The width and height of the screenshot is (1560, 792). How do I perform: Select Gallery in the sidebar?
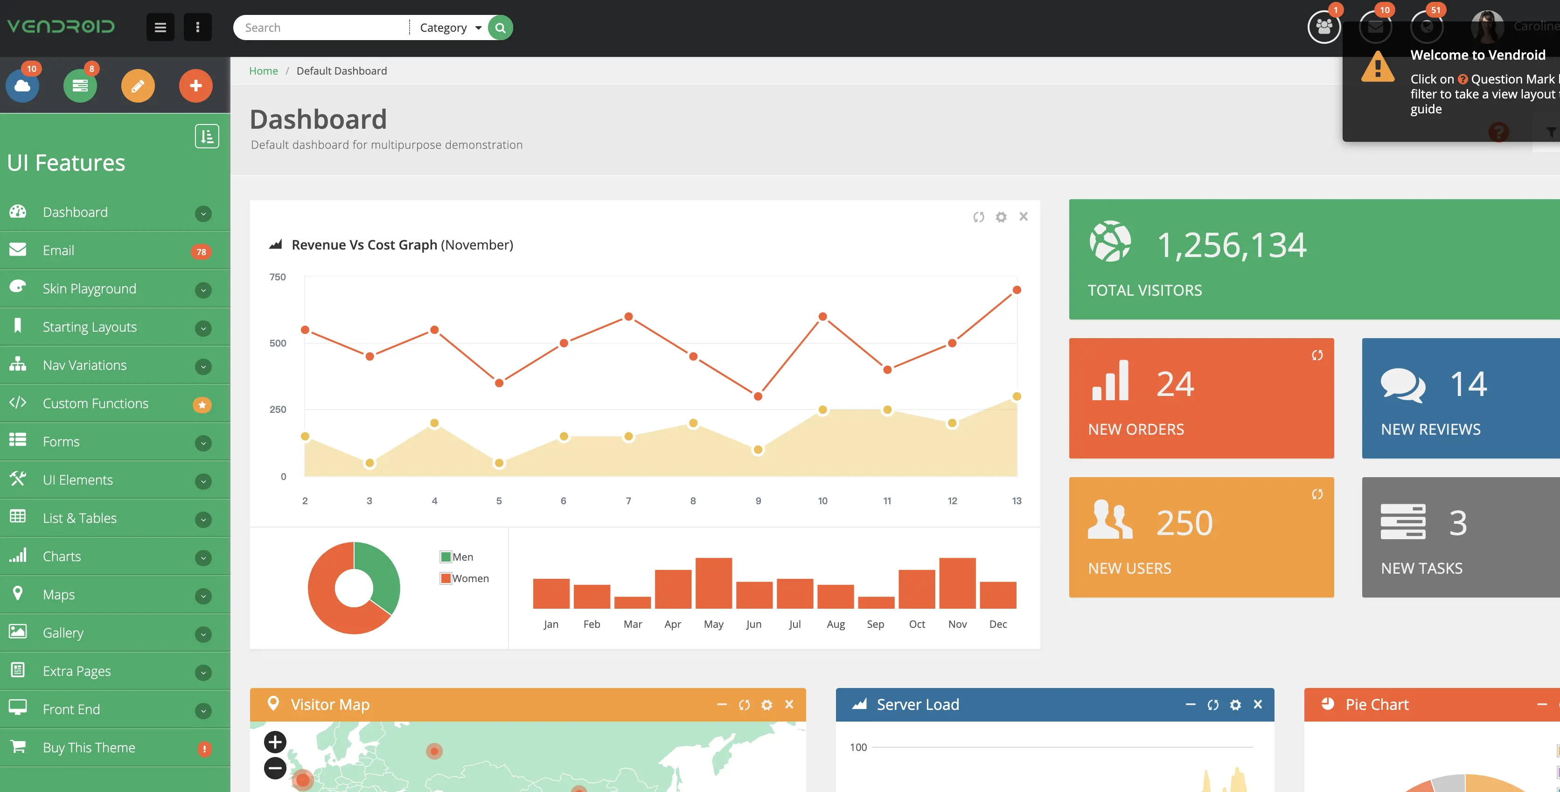tap(115, 633)
